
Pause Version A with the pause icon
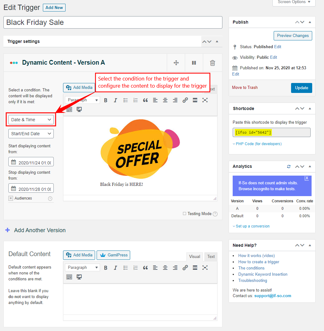pos(194,63)
